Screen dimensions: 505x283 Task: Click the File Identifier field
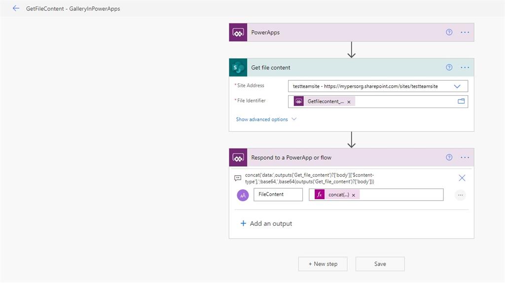378,102
